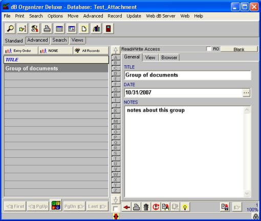The height and width of the screenshot is (221, 261).
Task: Click the red exit door icon
Action: pos(108,29)
